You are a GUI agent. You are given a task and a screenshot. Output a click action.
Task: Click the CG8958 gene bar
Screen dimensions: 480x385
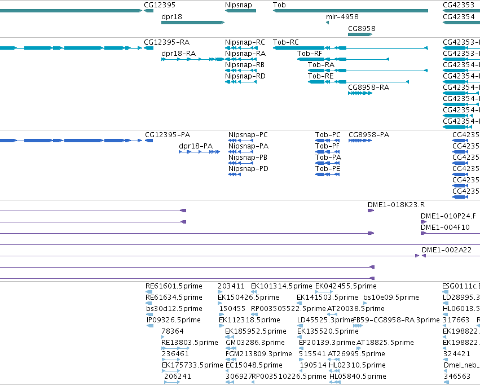pos(360,34)
